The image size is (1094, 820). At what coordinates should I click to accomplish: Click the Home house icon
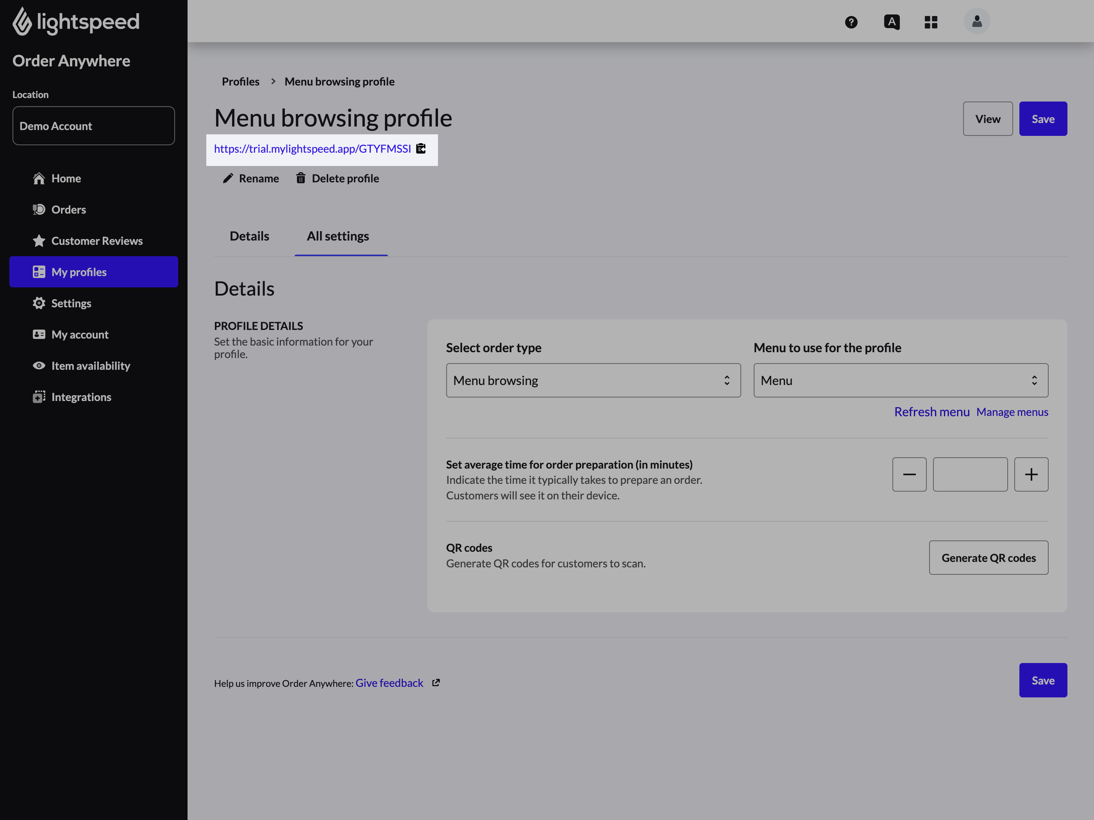39,178
